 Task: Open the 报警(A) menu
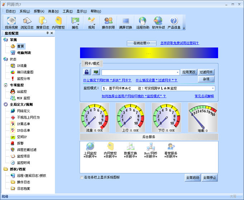[x=39, y=11]
